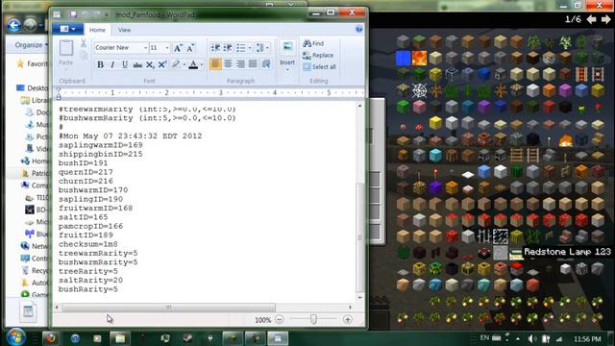Click the Cut scissors icon
615x346 pixels.
(x=84, y=43)
